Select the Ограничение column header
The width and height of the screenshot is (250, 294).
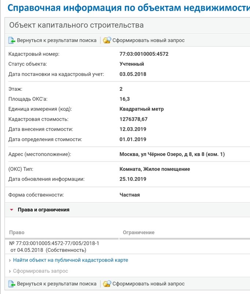pos(139,232)
